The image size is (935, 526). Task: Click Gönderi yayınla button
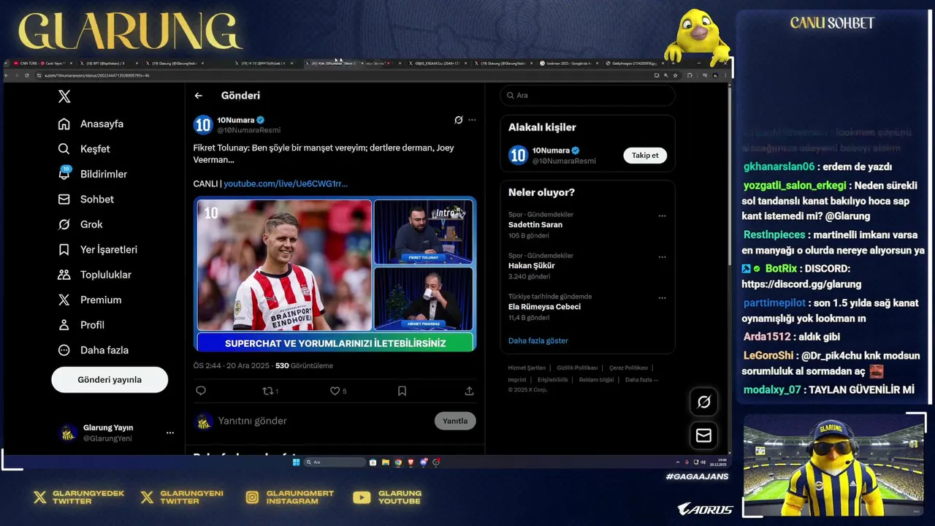[110, 380]
